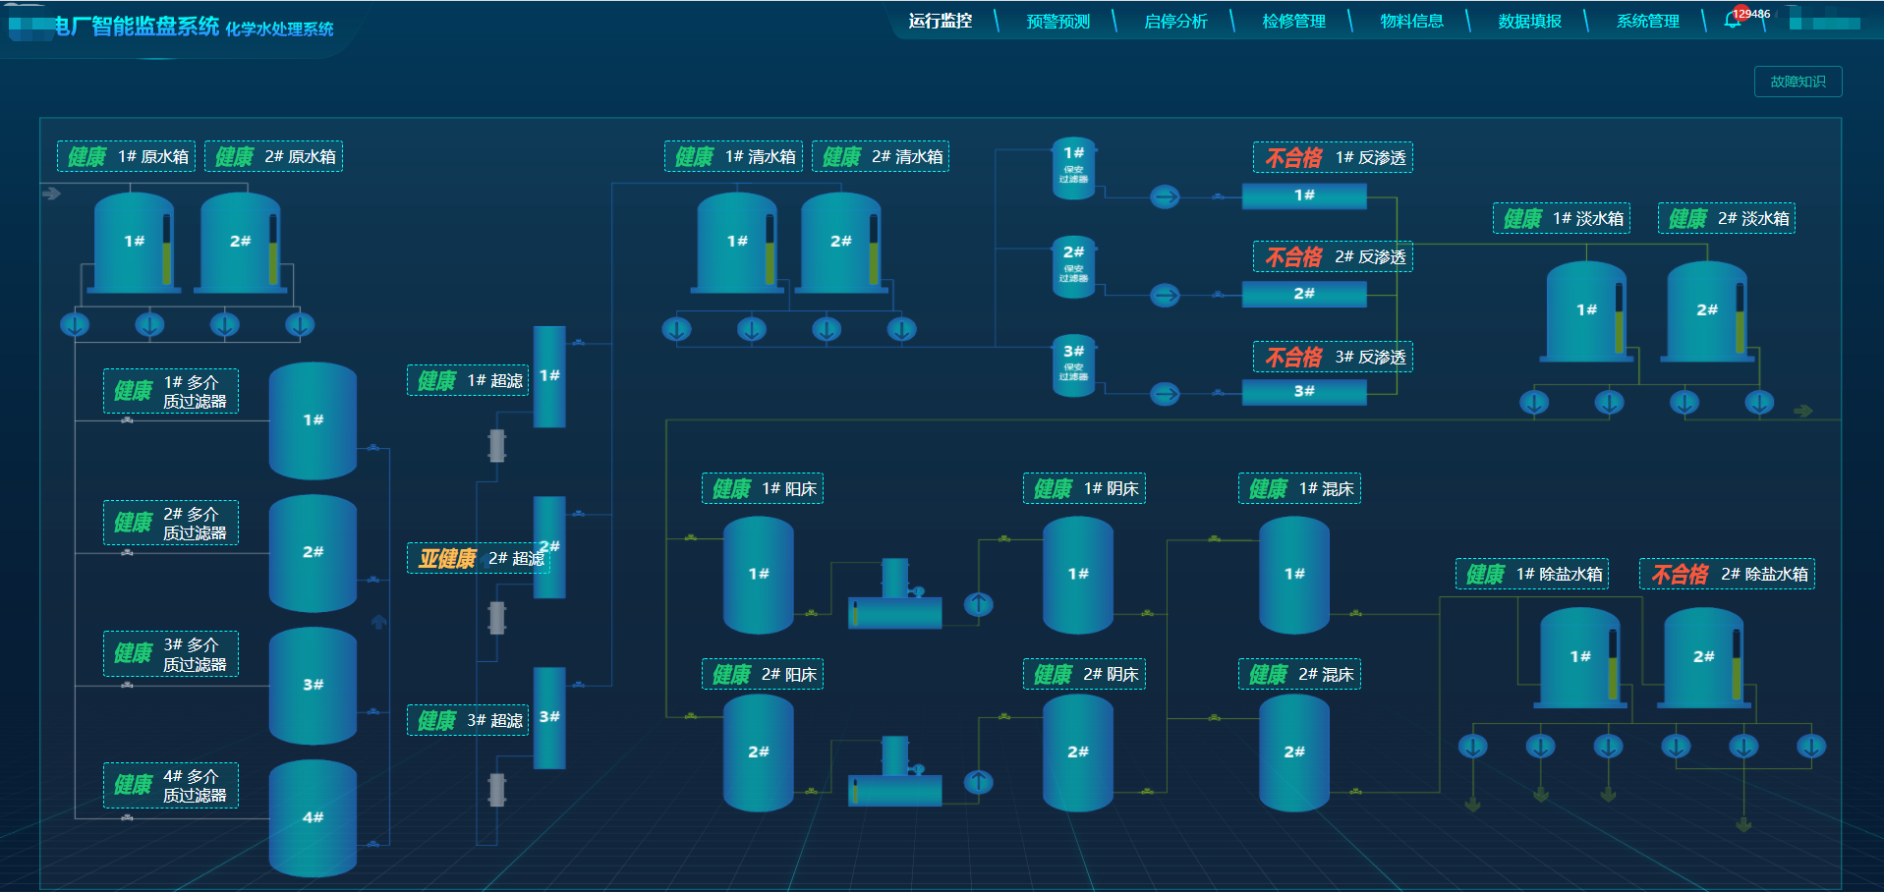The height and width of the screenshot is (892, 1884).
Task: Click the 2# 多介质过滤器 vessel
Action: 313,553
